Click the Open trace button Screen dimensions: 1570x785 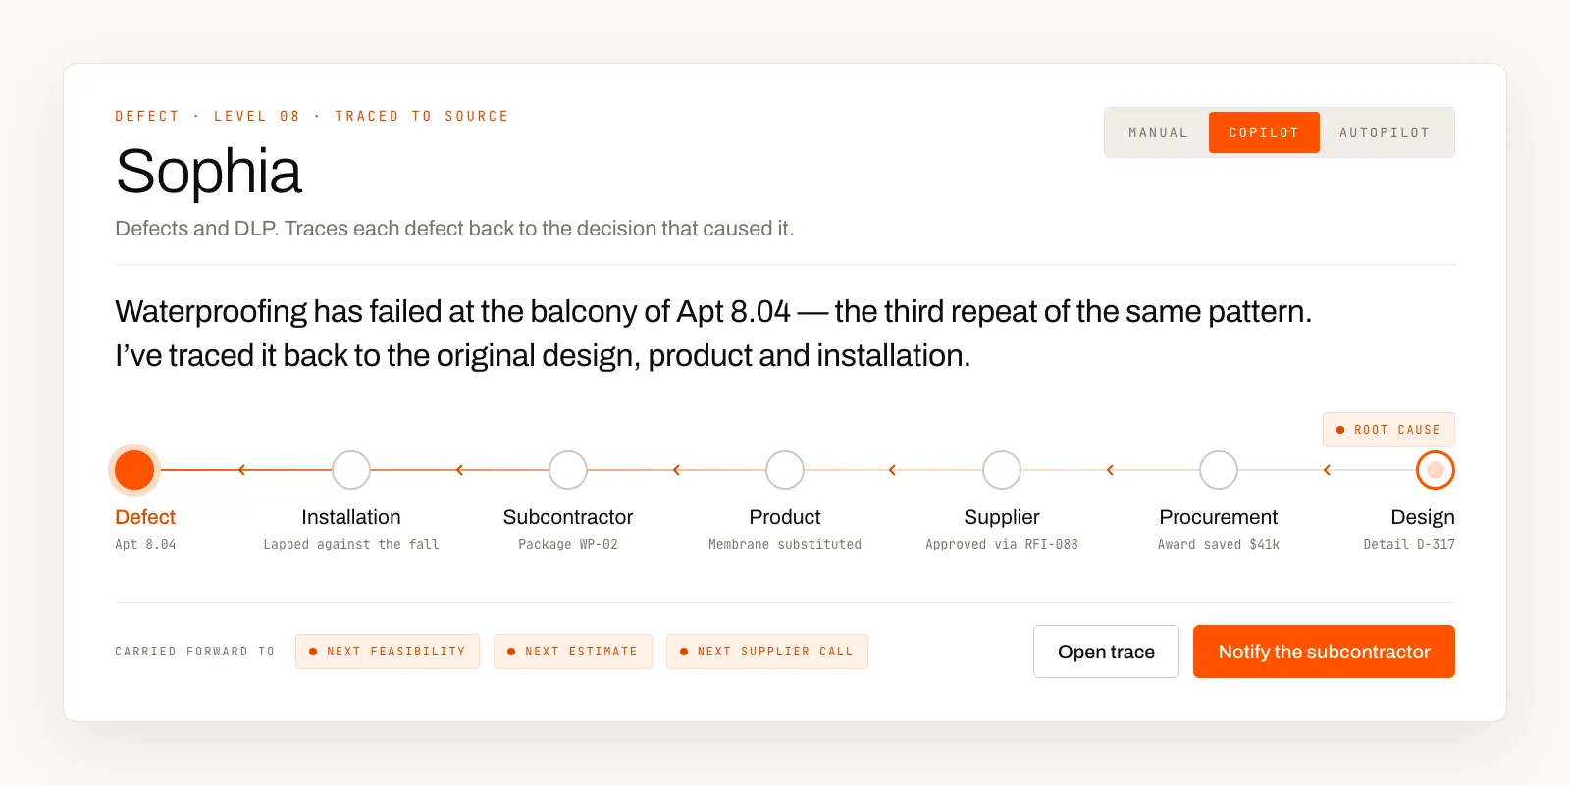tap(1106, 652)
